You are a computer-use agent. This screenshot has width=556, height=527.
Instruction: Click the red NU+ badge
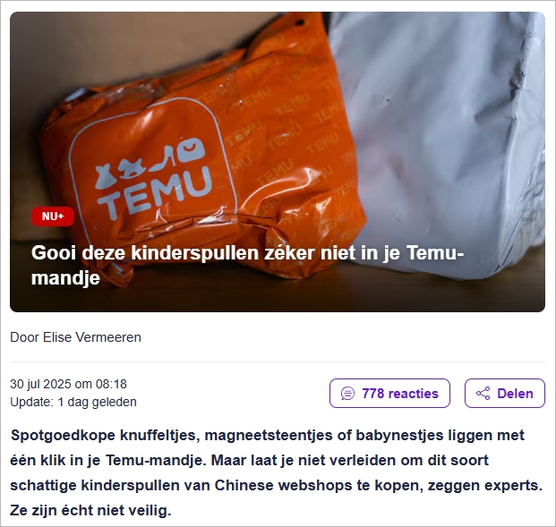pos(53,217)
